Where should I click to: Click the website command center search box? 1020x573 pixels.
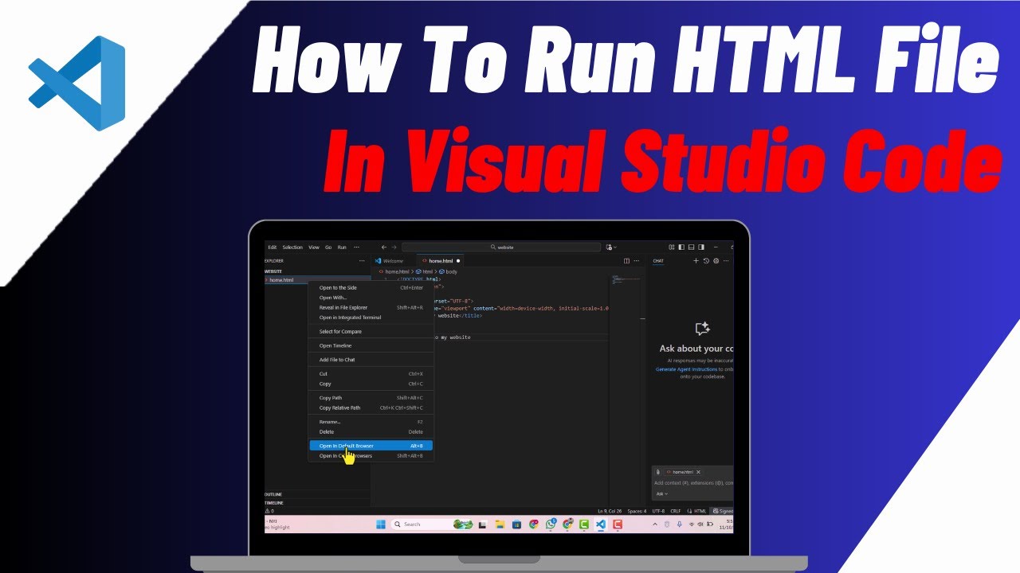501,248
